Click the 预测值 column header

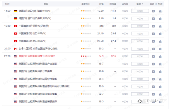[113, 4]
